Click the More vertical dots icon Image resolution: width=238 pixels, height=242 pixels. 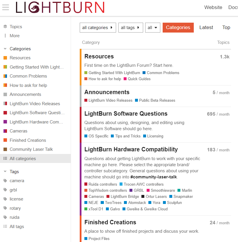pos(5,36)
